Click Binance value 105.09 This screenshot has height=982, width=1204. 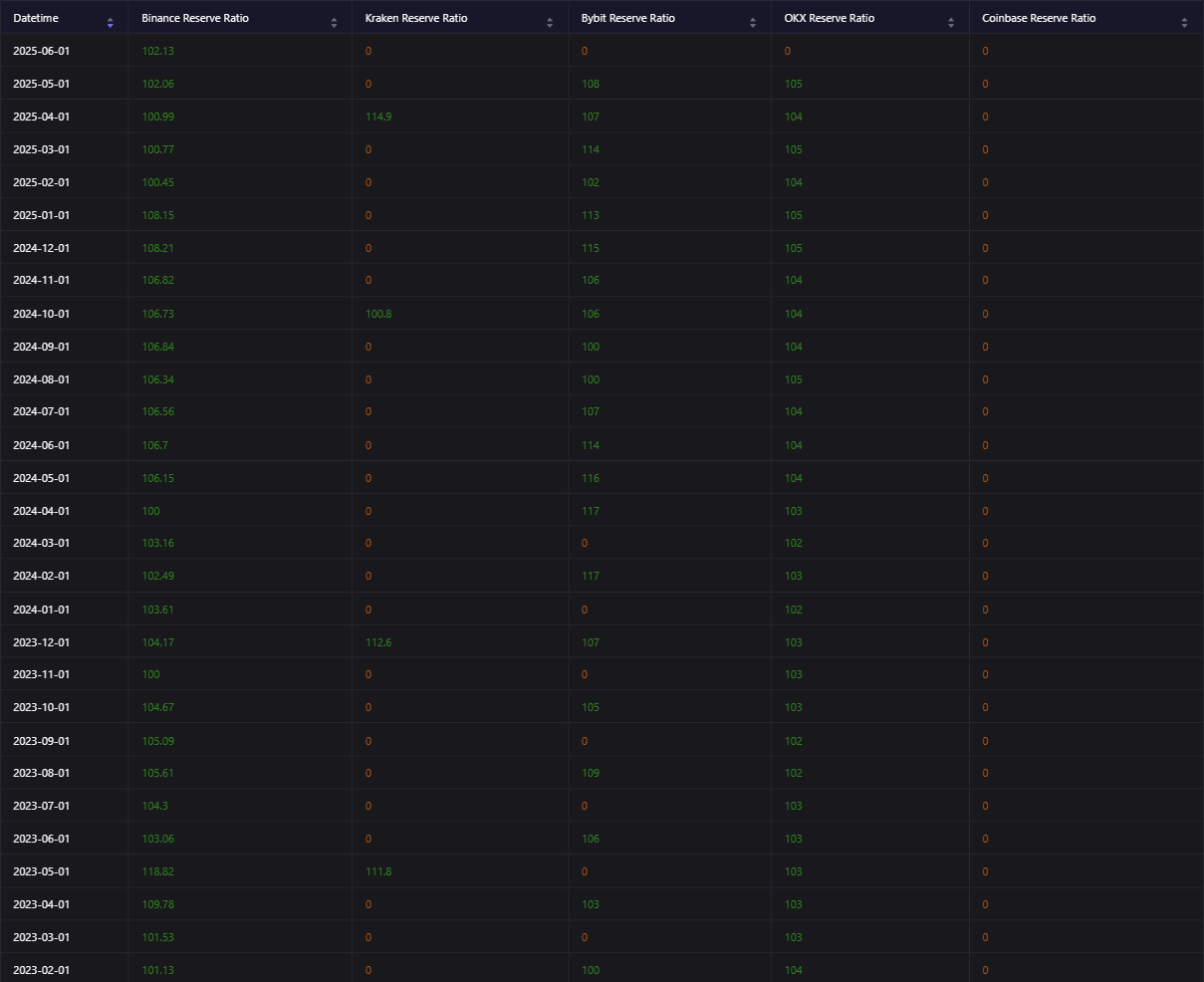tap(157, 741)
